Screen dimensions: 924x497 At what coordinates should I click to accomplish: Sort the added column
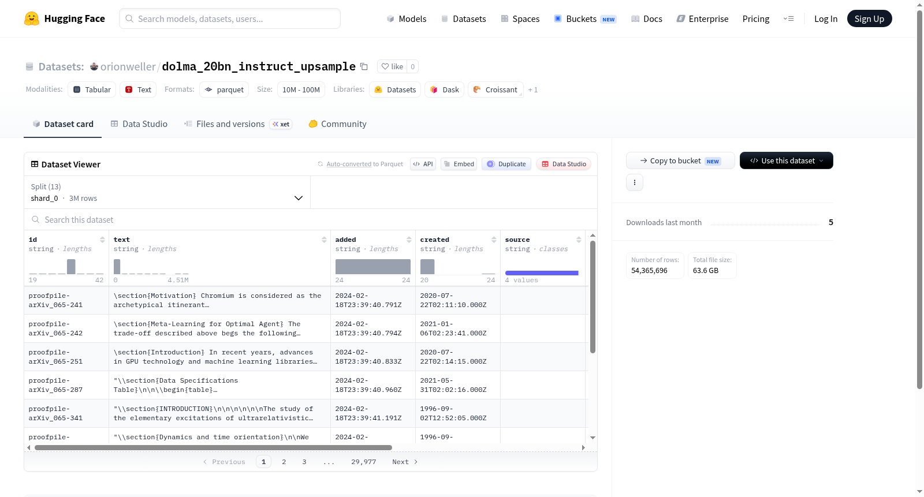(x=409, y=240)
